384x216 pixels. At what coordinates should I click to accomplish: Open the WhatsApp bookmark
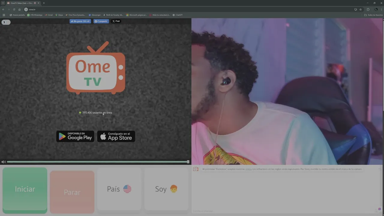[x=35, y=15]
